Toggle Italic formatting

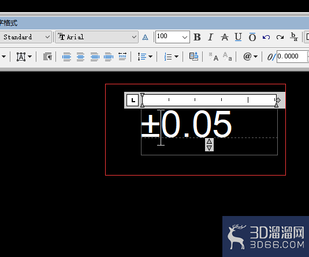click(210, 37)
